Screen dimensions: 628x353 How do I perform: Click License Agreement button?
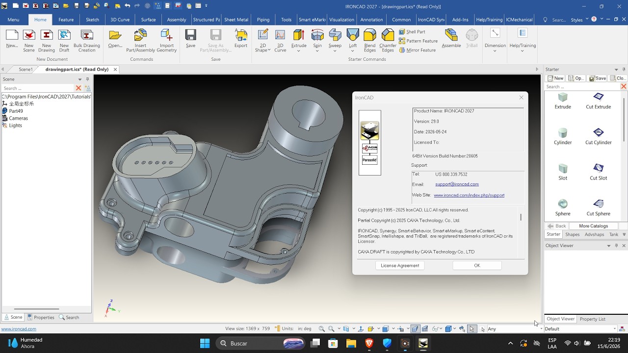click(400, 265)
